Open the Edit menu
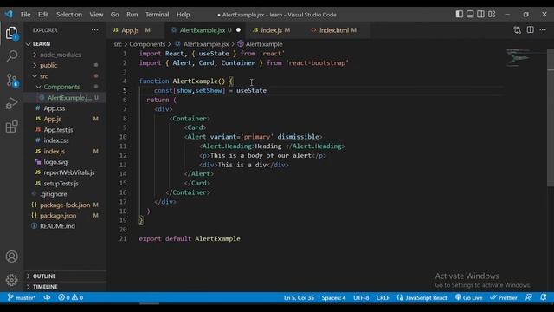This screenshot has height=312, width=554. pyautogui.click(x=43, y=15)
